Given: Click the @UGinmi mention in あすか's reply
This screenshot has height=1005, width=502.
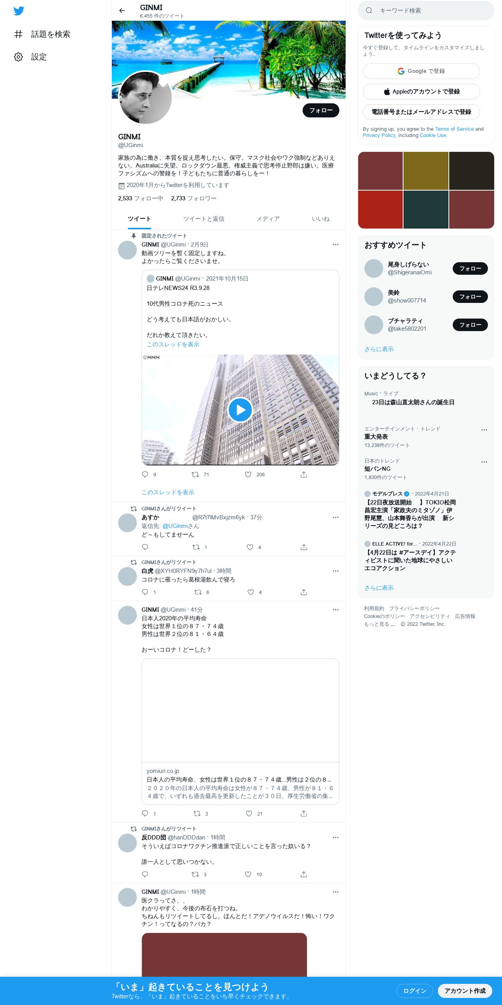Looking at the screenshot, I should (175, 526).
